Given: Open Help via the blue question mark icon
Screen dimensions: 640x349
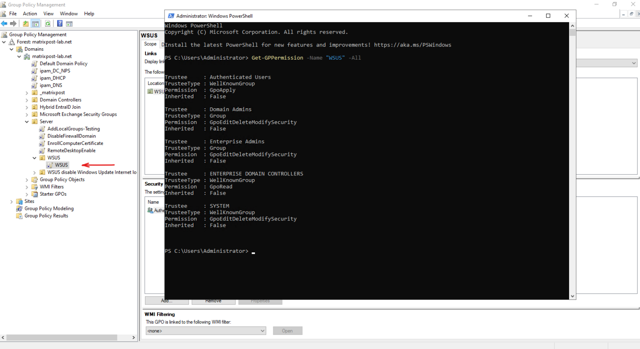Looking at the screenshot, I should click(60, 24).
